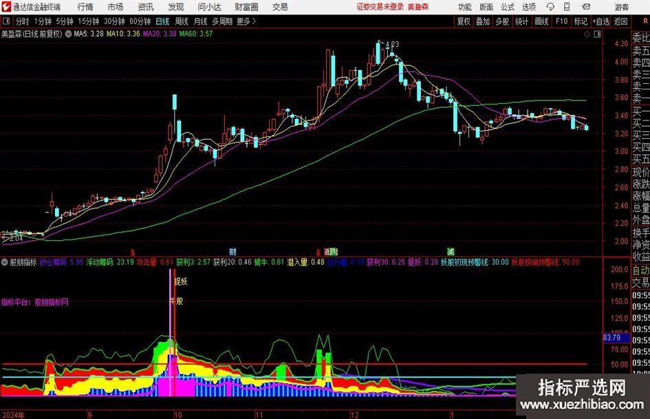Click the 游客 guest account button
This screenshot has width=650, height=419.
621,7
